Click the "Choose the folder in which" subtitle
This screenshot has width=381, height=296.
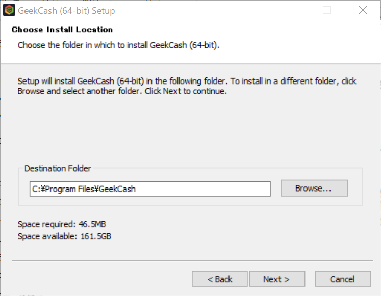(x=119, y=45)
